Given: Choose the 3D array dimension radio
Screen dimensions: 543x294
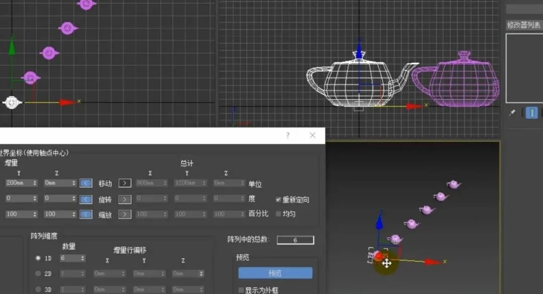Looking at the screenshot, I should click(38, 289).
